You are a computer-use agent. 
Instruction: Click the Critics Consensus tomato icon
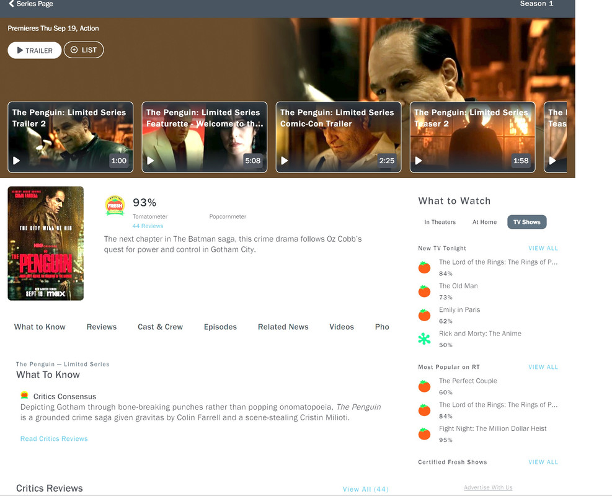click(x=24, y=396)
